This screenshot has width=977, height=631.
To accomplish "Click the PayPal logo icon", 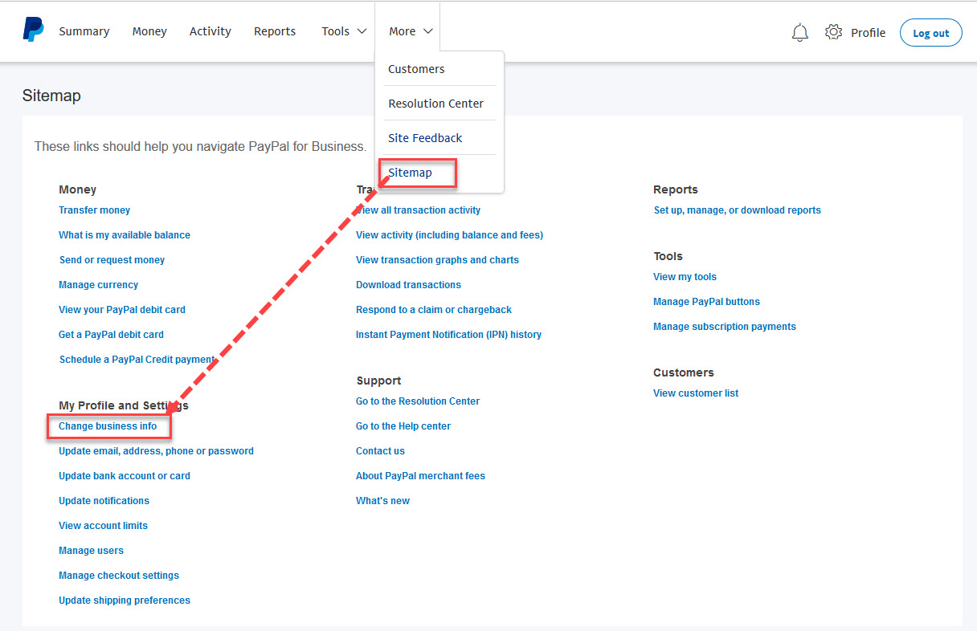I will coord(33,31).
